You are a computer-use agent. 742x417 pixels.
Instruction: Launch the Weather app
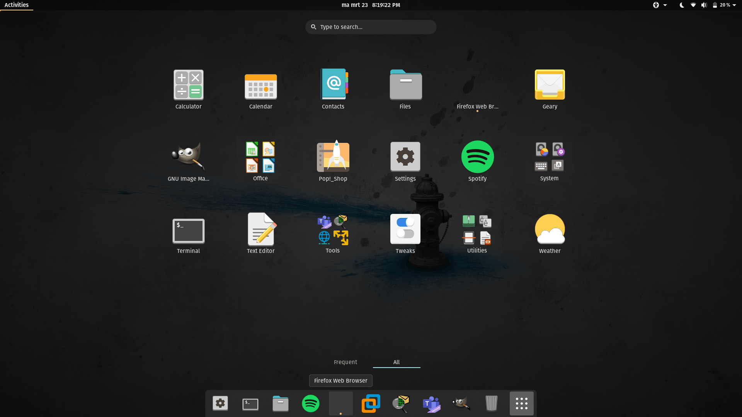pos(550,234)
